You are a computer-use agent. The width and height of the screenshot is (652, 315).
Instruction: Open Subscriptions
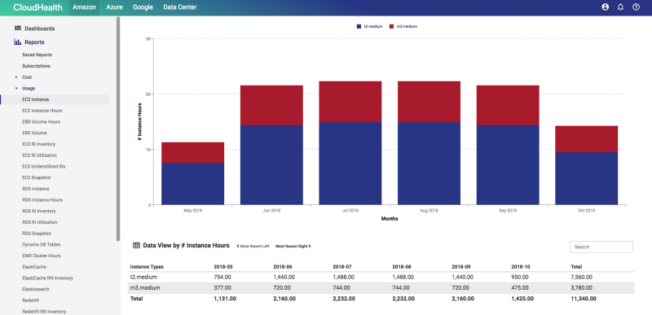pyautogui.click(x=36, y=66)
